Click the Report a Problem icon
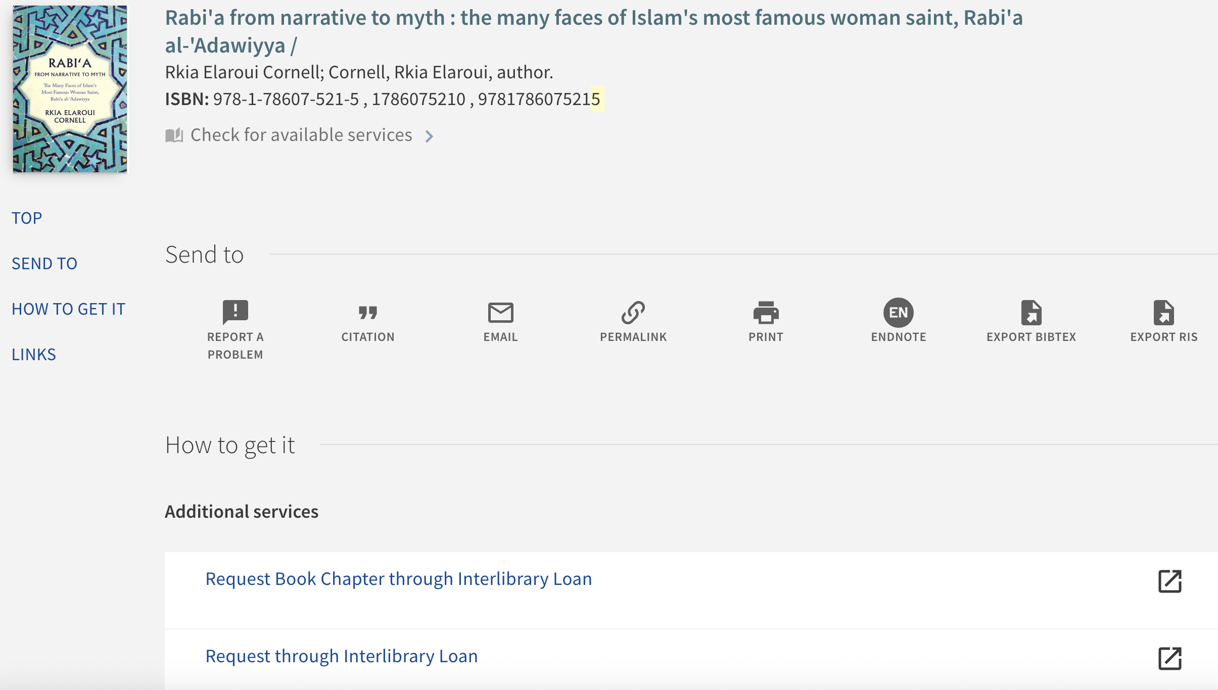 click(x=235, y=312)
